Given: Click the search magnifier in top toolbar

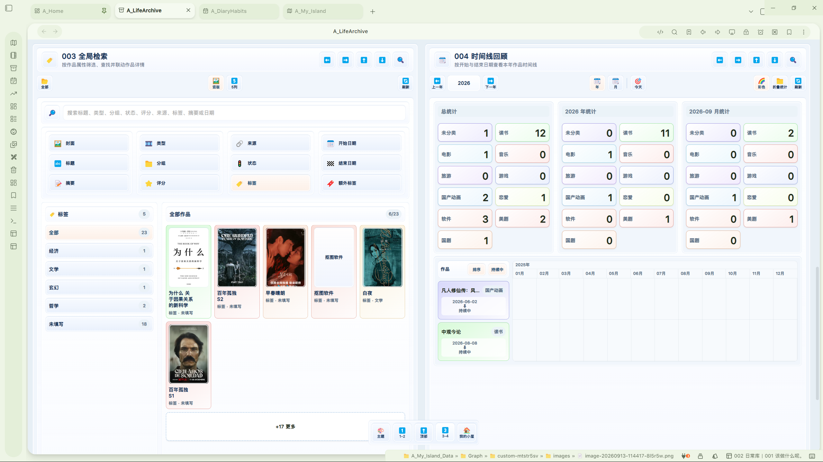Looking at the screenshot, I should tap(674, 32).
